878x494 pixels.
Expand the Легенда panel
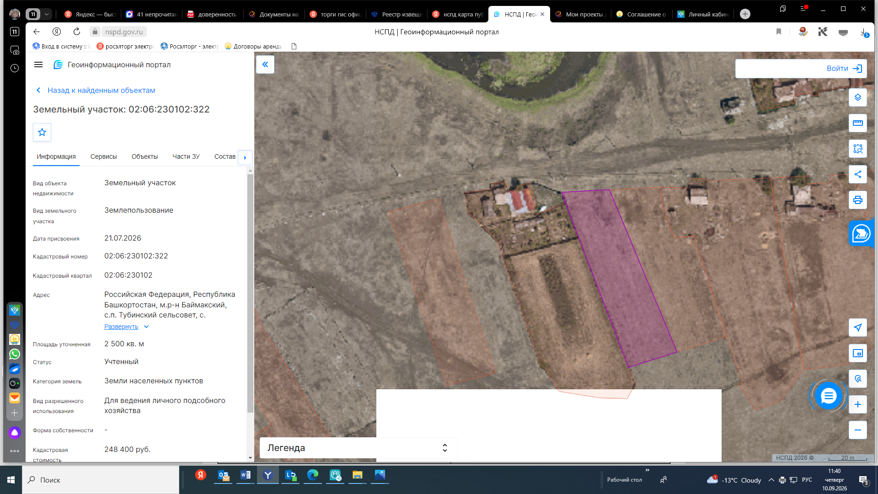[359, 448]
